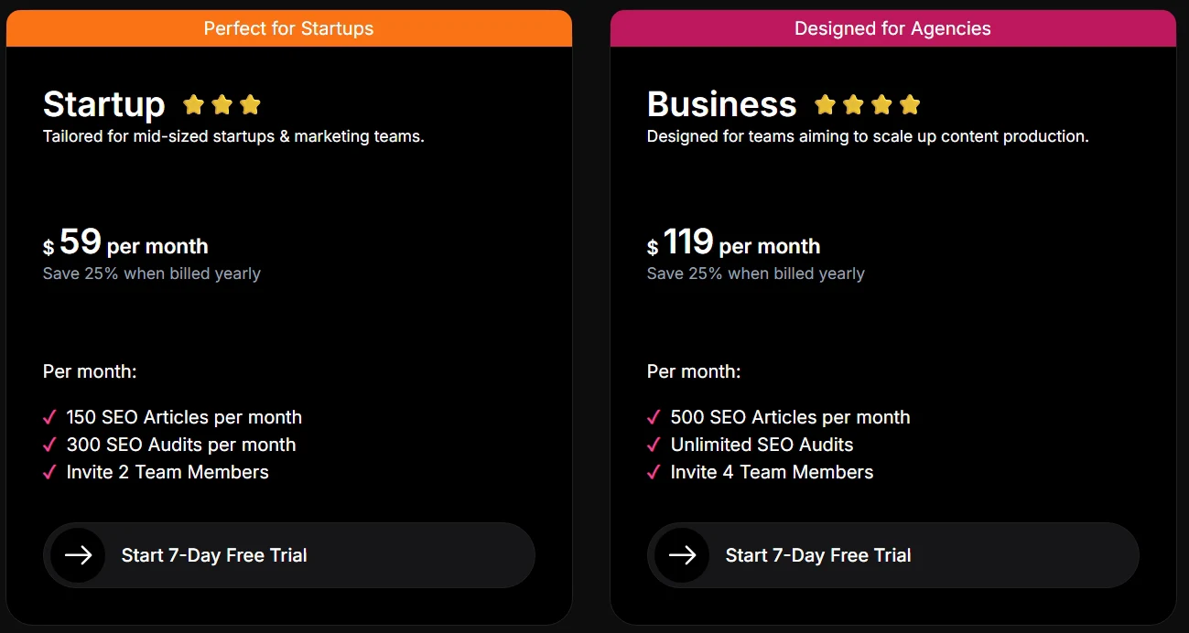Click the arrow icon in Business trial button
This screenshot has height=633, width=1189.
681,554
